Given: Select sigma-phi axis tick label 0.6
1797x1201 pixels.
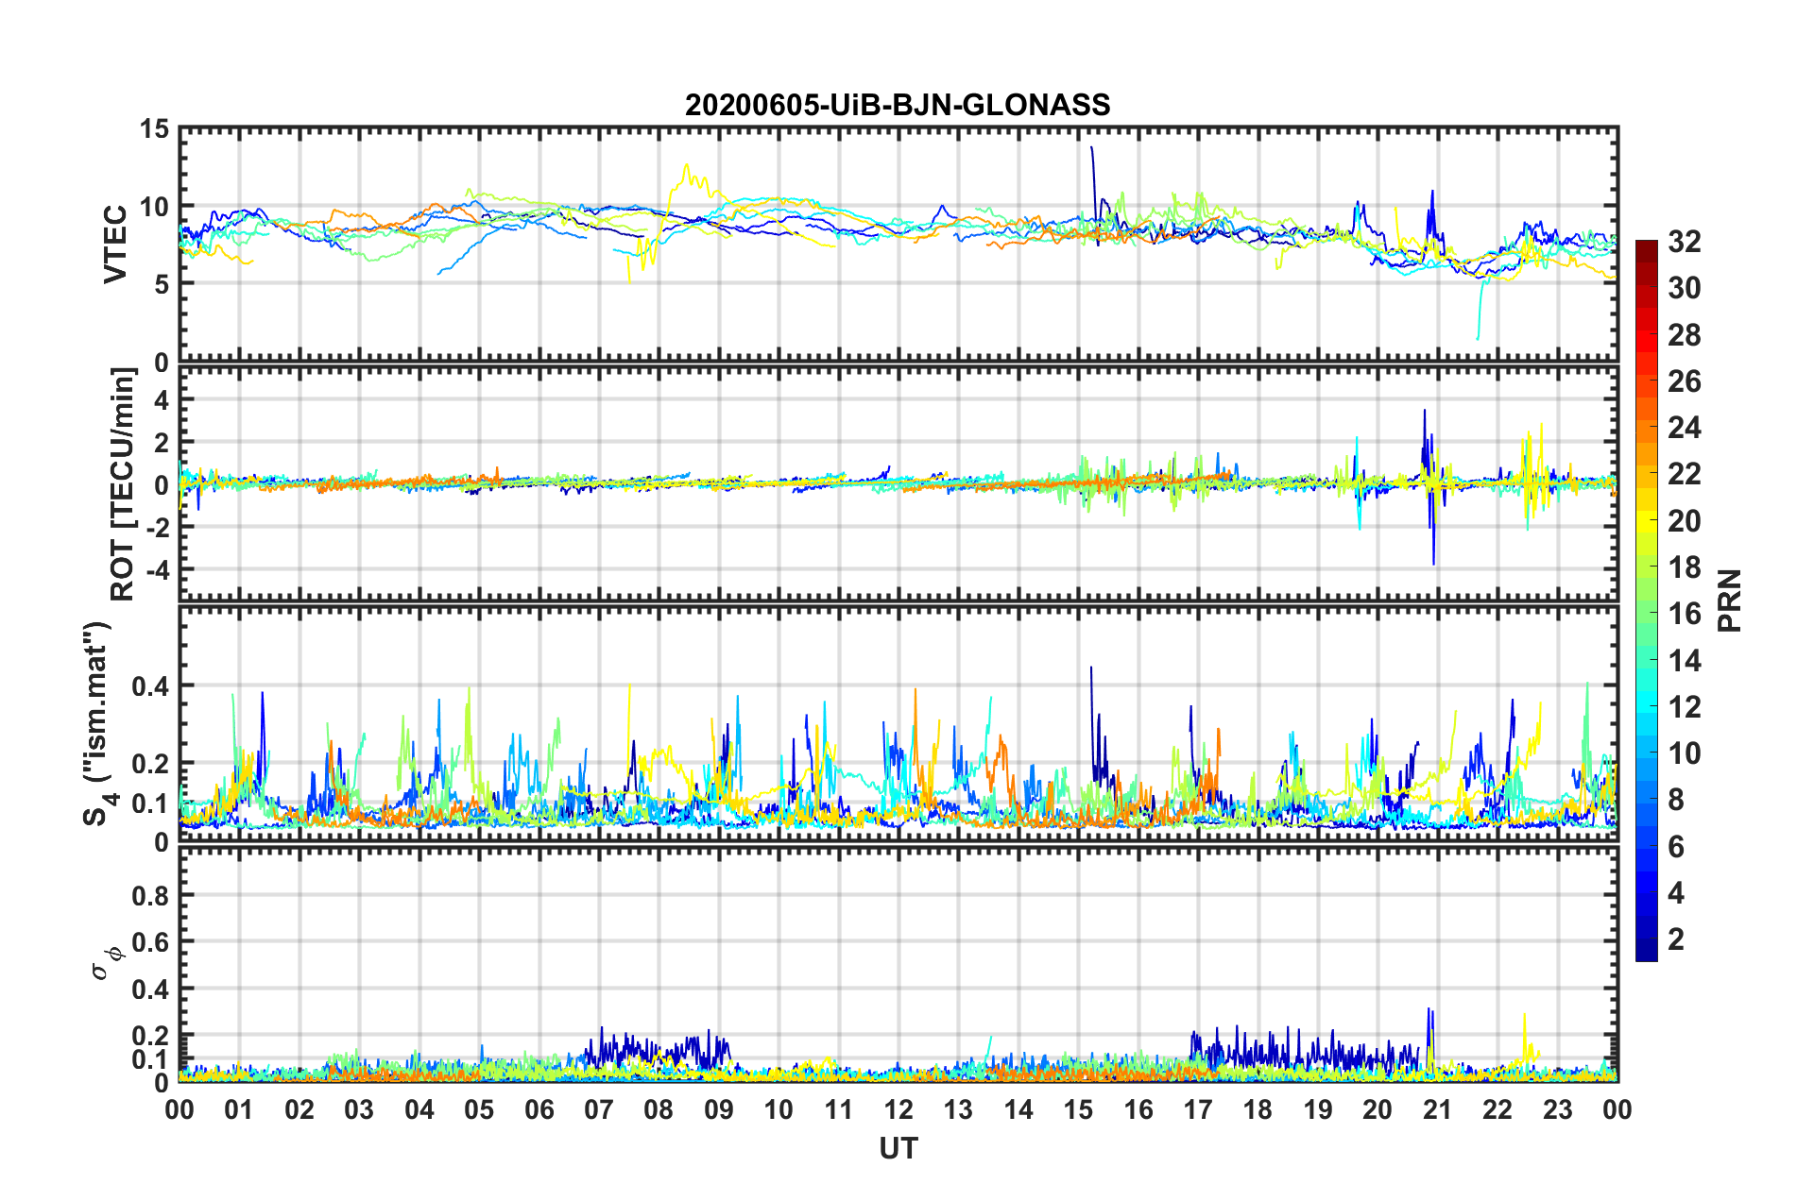Looking at the screenshot, I should click(x=150, y=942).
